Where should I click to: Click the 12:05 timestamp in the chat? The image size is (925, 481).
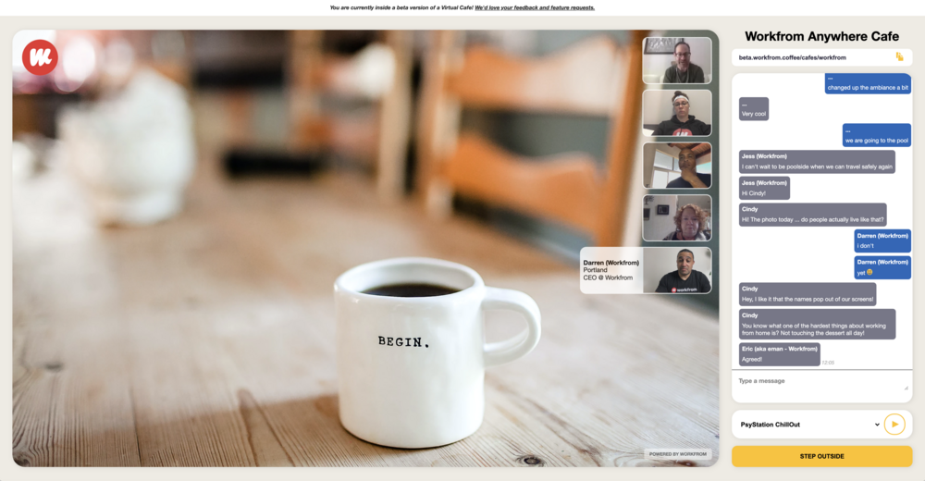(828, 363)
